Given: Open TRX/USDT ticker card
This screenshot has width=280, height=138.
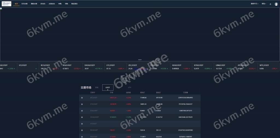Looking at the screenshot, I should [159, 67].
